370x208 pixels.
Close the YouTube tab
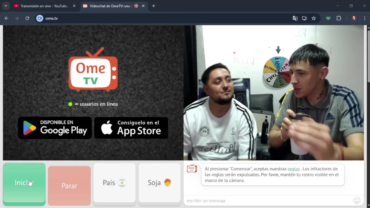tap(74, 6)
